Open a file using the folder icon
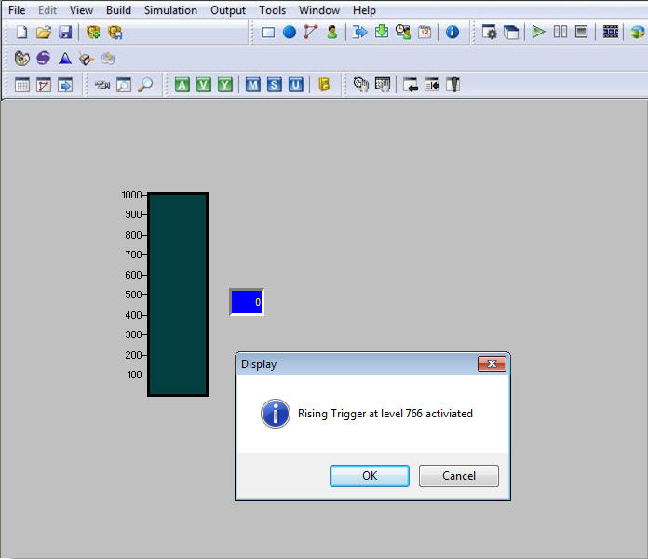The image size is (648, 559). (44, 33)
